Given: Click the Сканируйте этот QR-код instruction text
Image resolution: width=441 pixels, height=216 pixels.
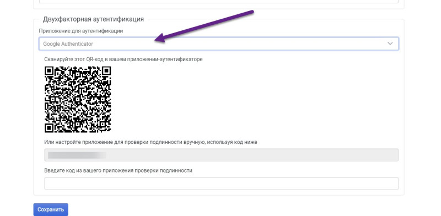Looking at the screenshot, I should tap(123, 60).
